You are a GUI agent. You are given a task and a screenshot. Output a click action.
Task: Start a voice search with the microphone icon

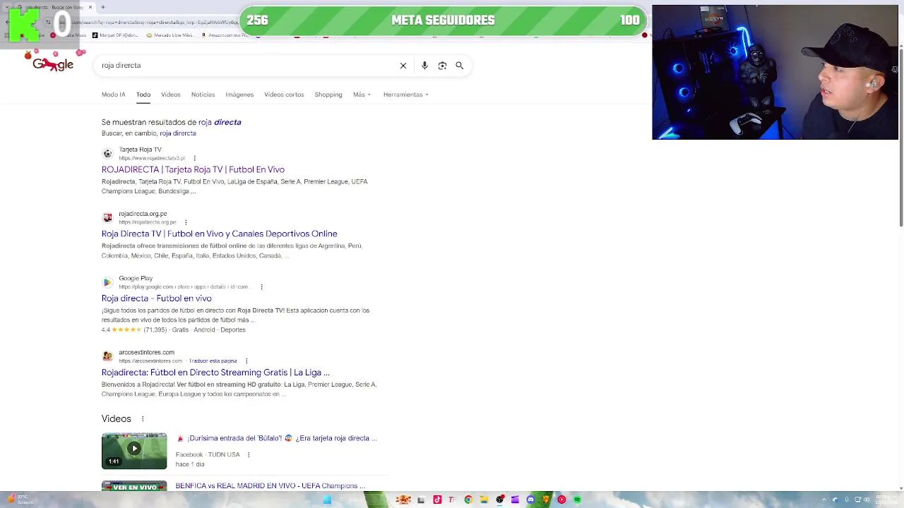(424, 66)
